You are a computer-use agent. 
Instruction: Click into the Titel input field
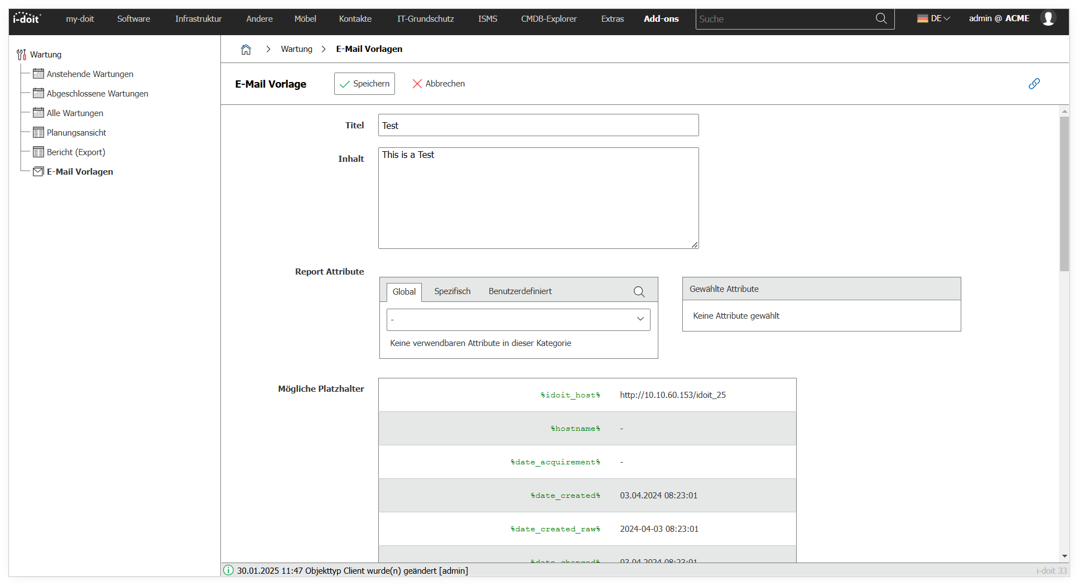(x=538, y=126)
